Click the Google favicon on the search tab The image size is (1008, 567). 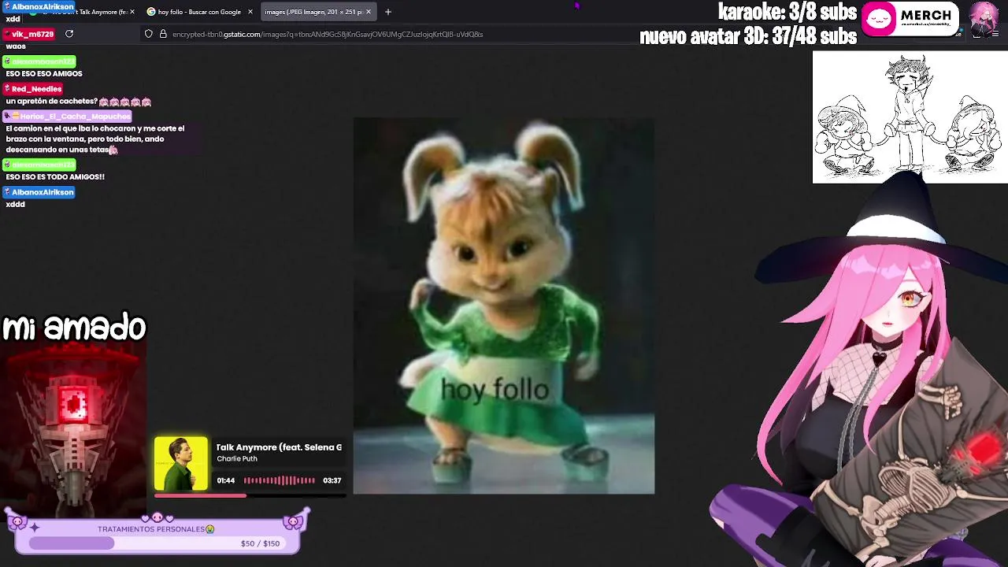151,12
